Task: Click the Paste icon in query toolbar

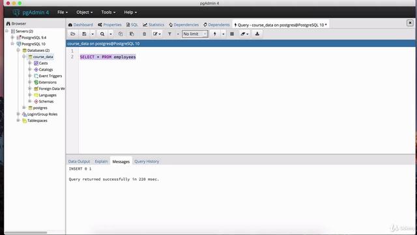Action: [x=132, y=34]
